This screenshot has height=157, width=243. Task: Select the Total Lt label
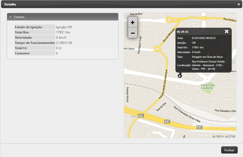tap(21, 48)
